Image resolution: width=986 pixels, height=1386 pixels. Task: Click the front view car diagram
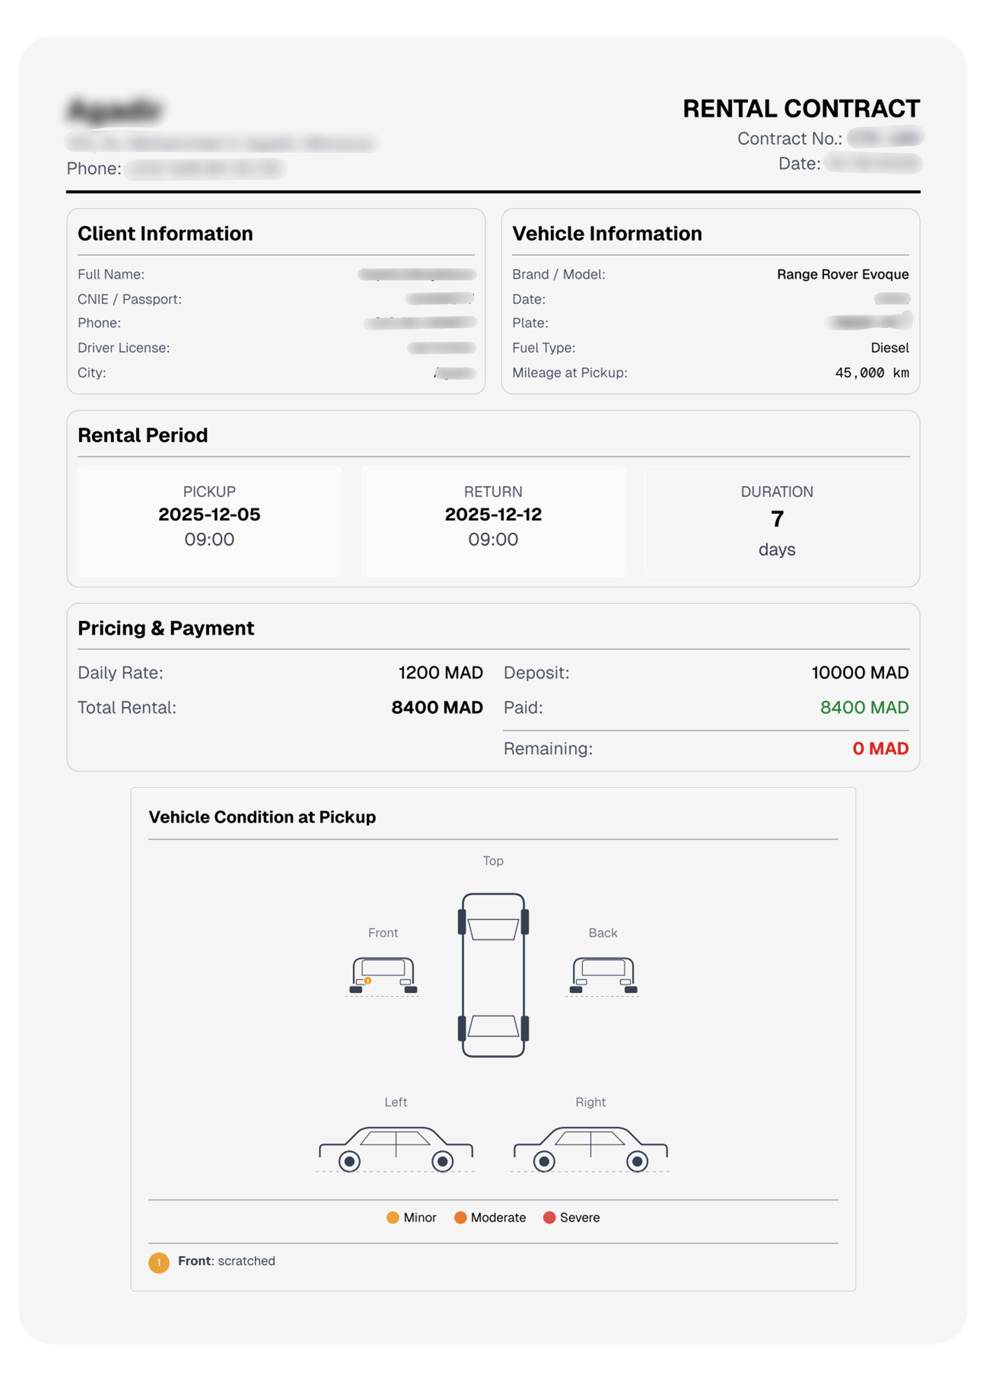[382, 975]
